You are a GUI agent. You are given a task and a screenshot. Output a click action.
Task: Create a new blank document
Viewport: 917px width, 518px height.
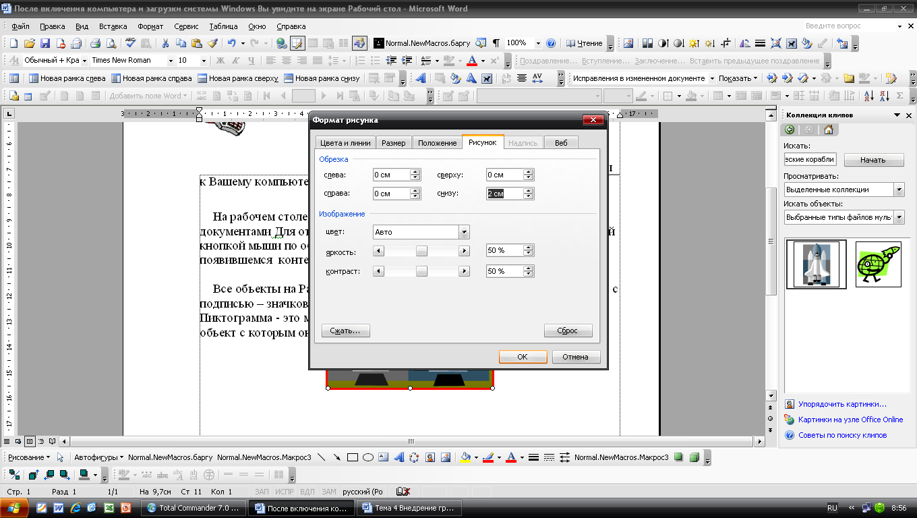(x=14, y=43)
